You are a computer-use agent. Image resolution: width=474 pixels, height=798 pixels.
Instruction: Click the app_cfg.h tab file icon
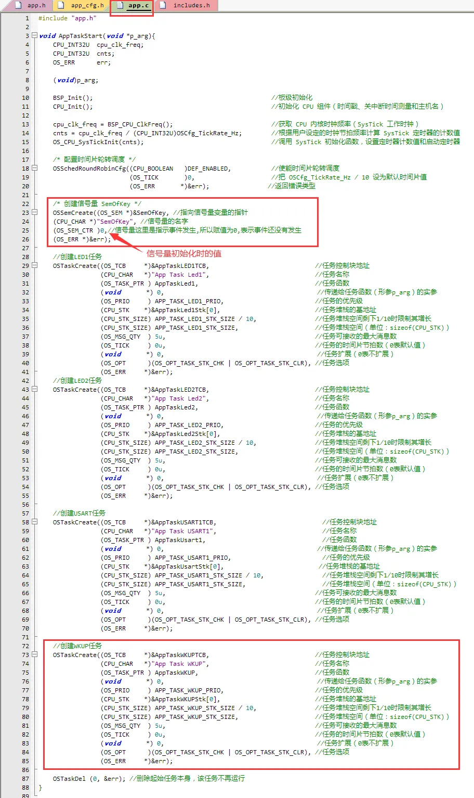pos(61,5)
